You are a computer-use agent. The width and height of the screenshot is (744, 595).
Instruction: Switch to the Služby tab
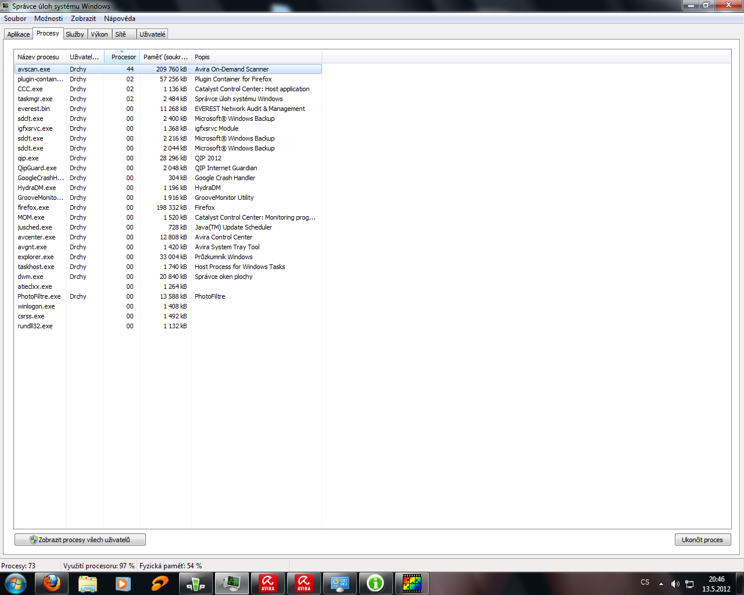tap(75, 34)
